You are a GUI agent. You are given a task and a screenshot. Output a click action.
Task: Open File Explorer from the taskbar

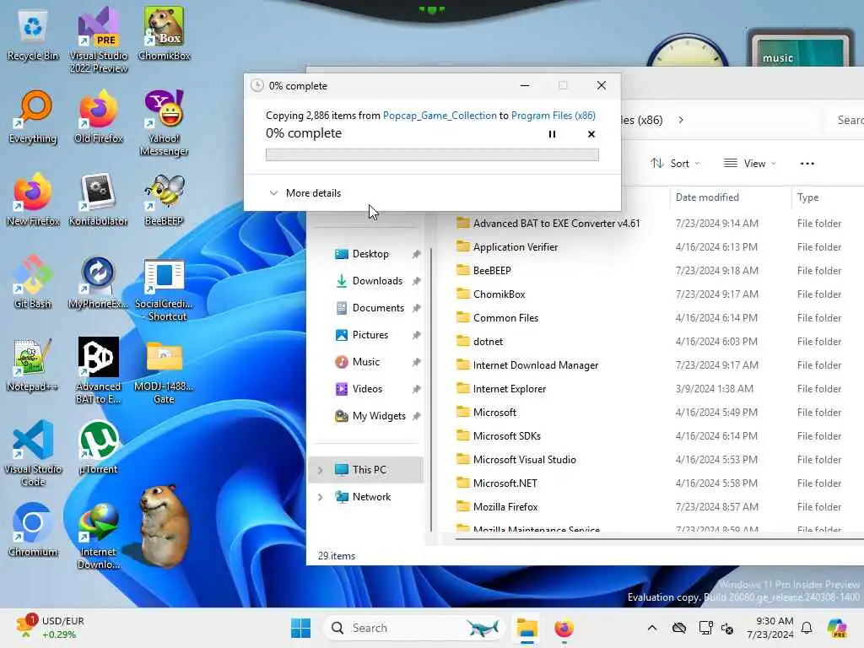(526, 628)
